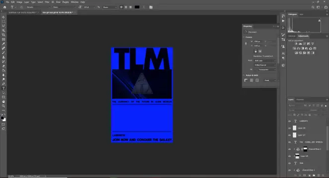The width and height of the screenshot is (329, 178).
Task: Switch to the Libraries tab
Action: coord(292,36)
